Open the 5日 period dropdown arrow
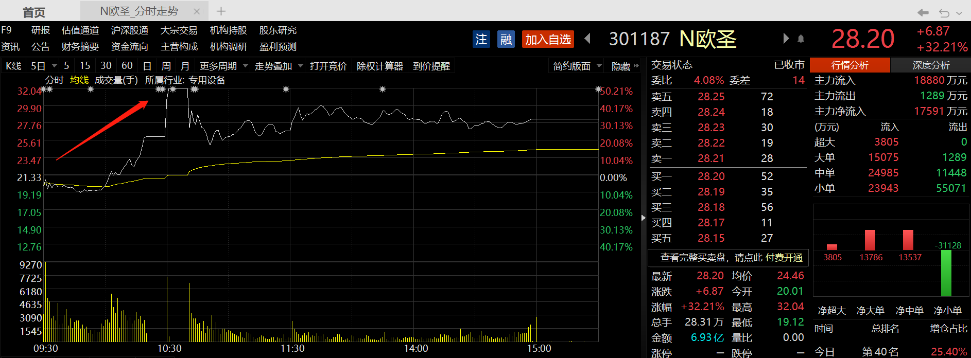The image size is (971, 358). [54, 66]
